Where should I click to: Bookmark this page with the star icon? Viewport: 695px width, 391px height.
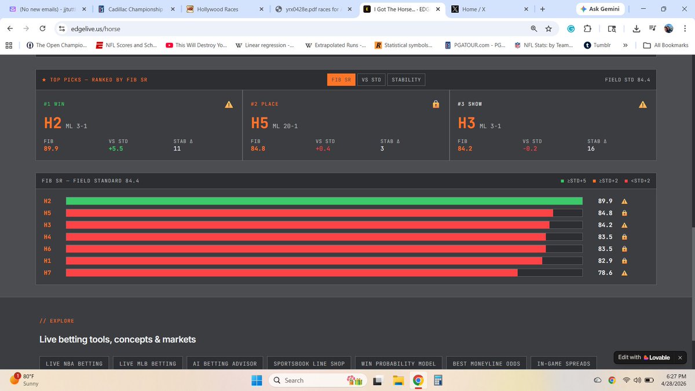pyautogui.click(x=548, y=28)
